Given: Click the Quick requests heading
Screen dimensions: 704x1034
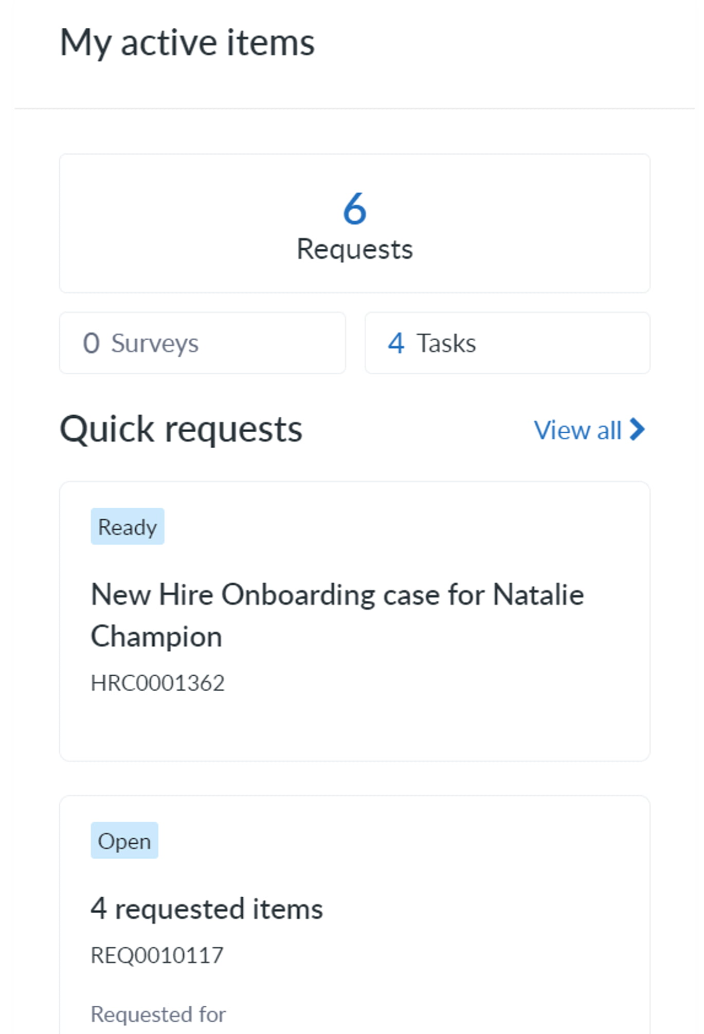Looking at the screenshot, I should (x=181, y=429).
